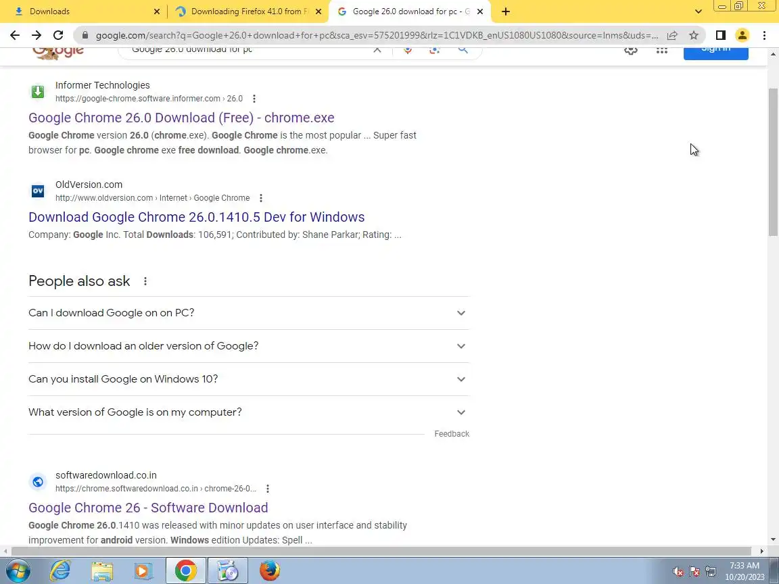The width and height of the screenshot is (779, 584).
Task: Open Google quick settings gear
Action: (x=631, y=50)
